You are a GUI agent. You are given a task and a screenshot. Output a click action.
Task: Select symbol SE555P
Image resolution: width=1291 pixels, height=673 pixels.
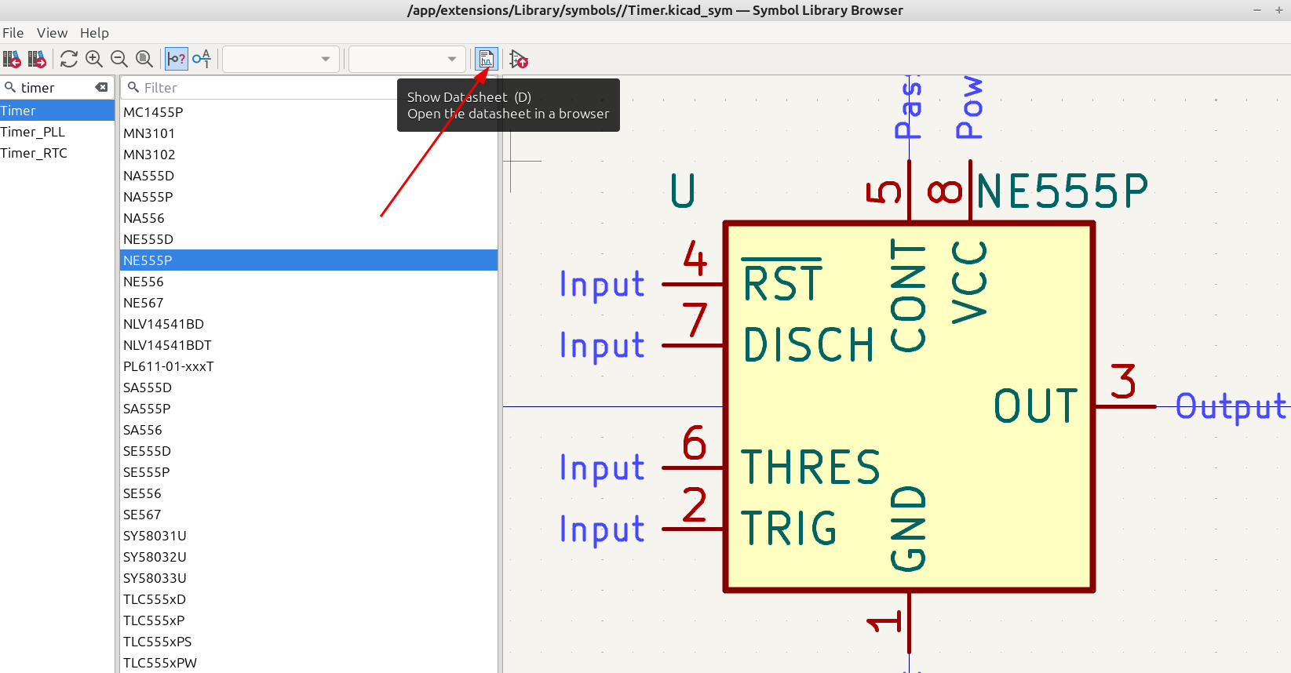[x=309, y=472]
